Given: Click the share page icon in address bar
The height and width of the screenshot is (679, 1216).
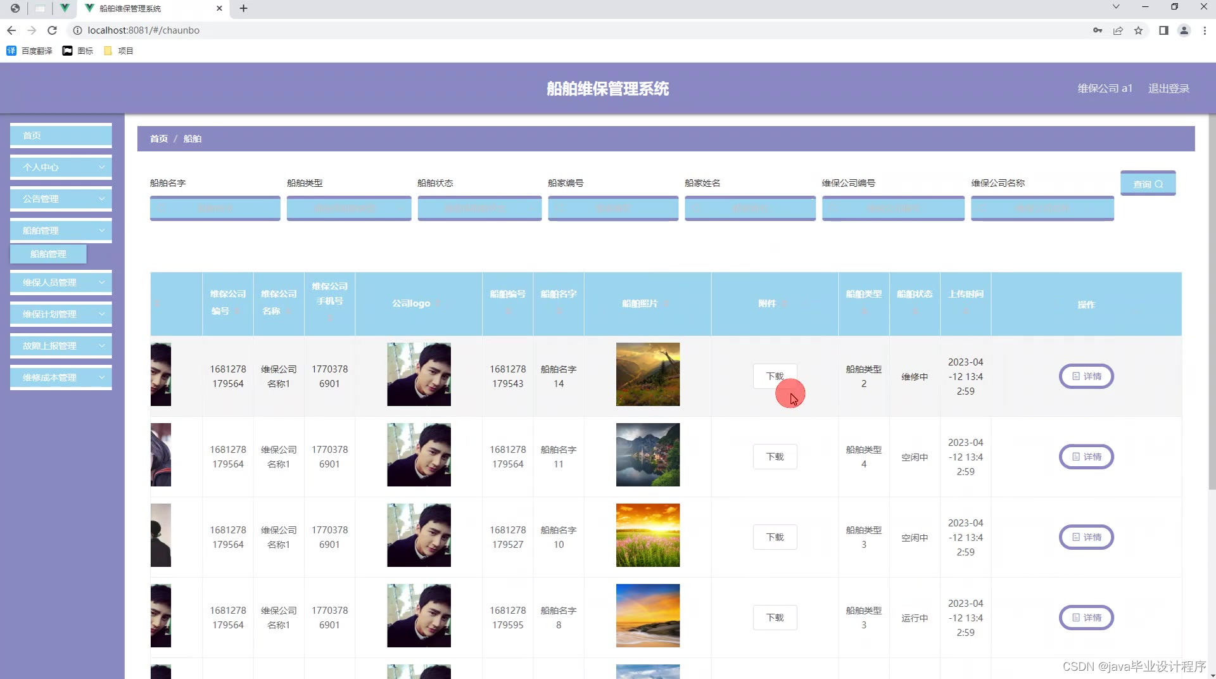Looking at the screenshot, I should tap(1118, 30).
